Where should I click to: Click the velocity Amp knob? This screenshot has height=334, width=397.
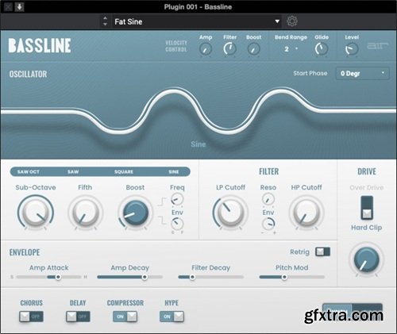(206, 49)
